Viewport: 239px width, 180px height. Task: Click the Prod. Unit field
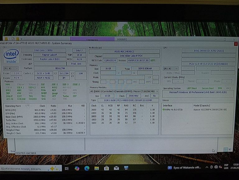76,64
